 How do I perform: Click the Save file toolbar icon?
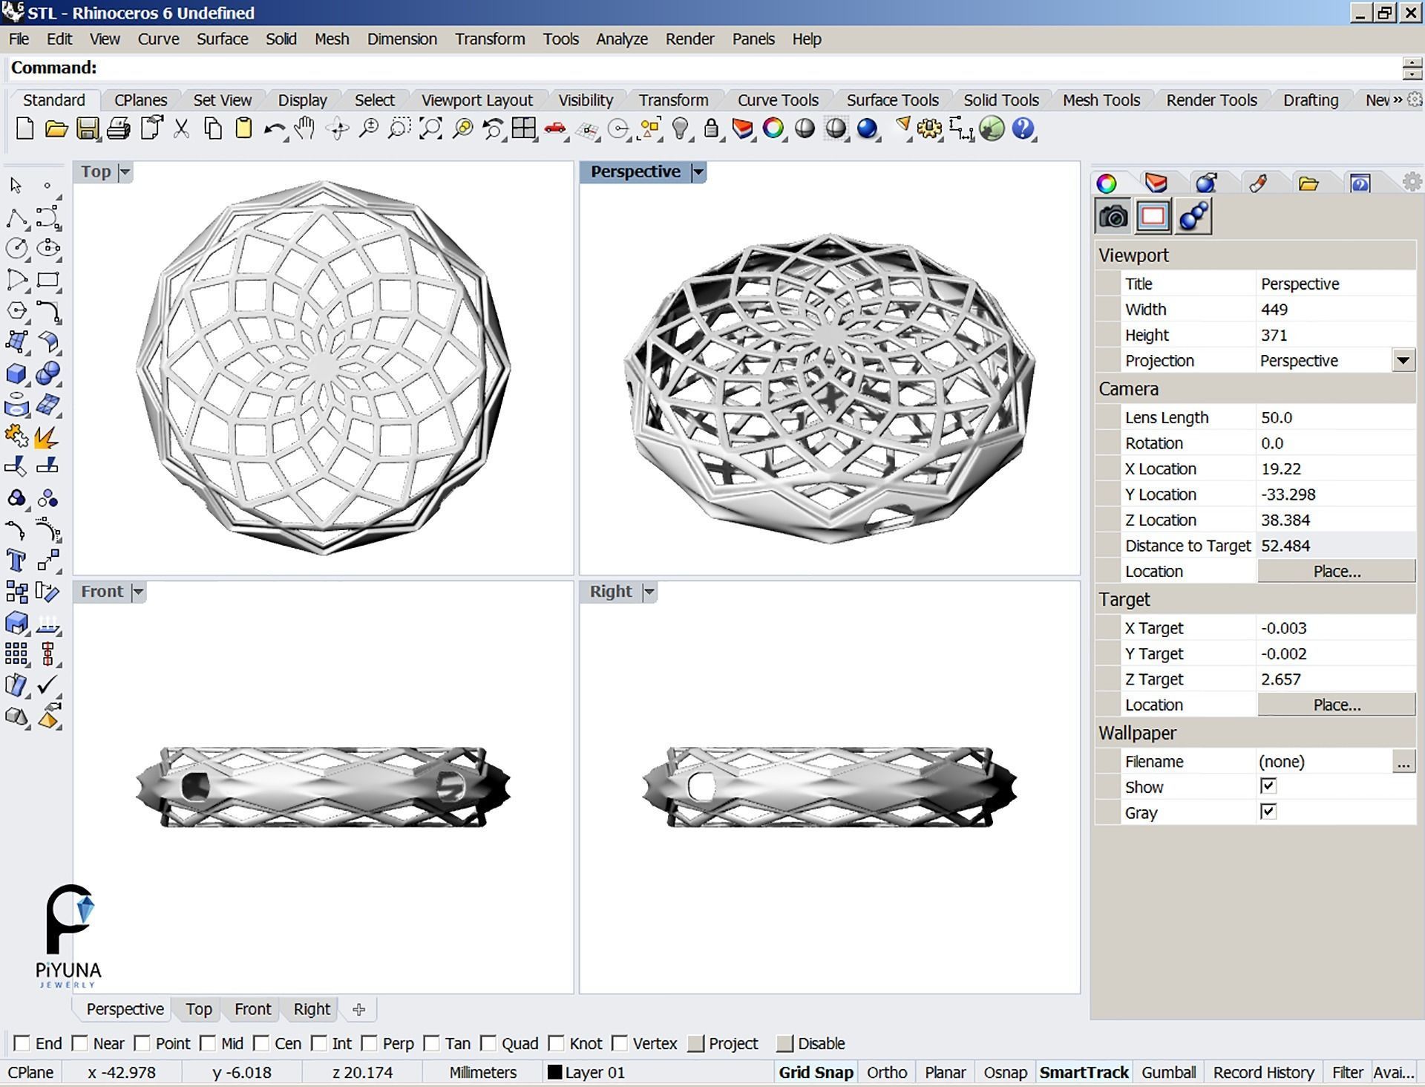[88, 128]
